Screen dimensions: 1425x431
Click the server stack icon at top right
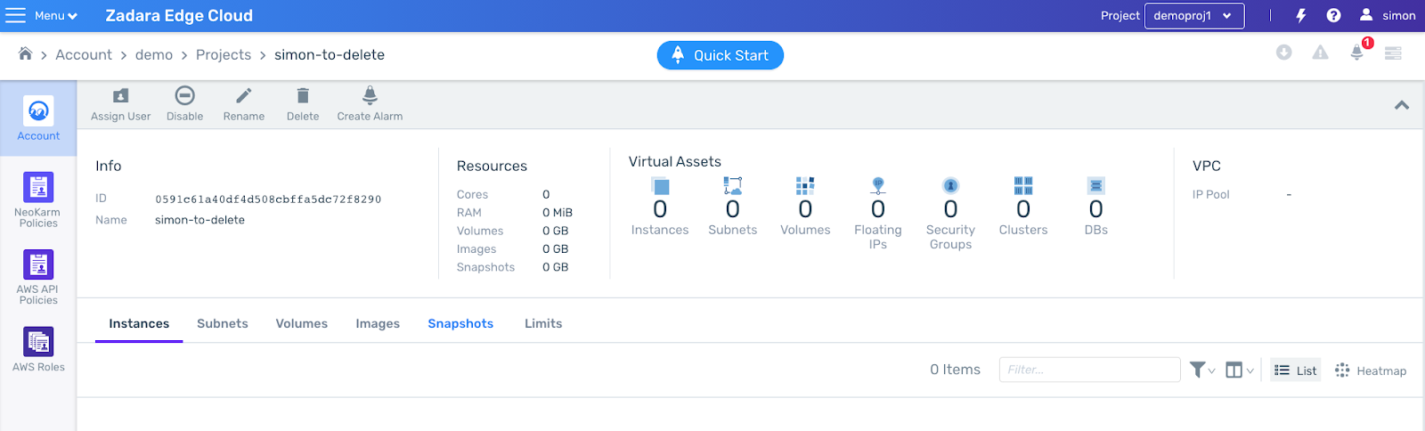1394,53
